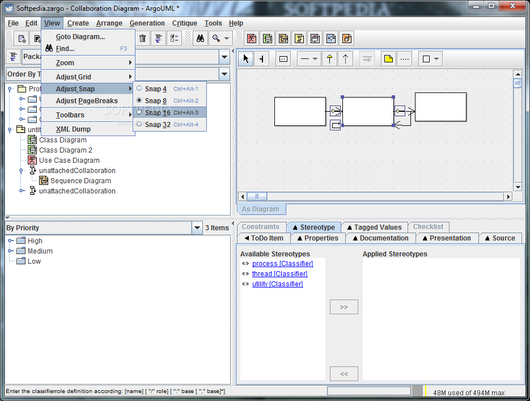The image size is (530, 401).
Task: Choose Goto Diagram from View menu
Action: [x=88, y=36]
